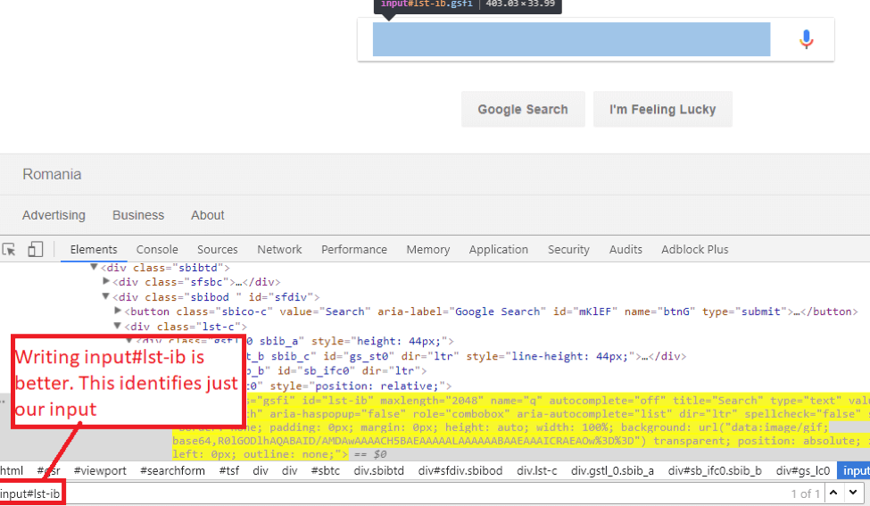Open the Advertising footer link
This screenshot has width=870, height=506.
coord(54,215)
